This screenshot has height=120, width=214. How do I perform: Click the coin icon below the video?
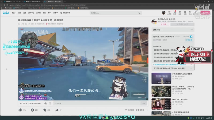pyautogui.click(x=32, y=110)
